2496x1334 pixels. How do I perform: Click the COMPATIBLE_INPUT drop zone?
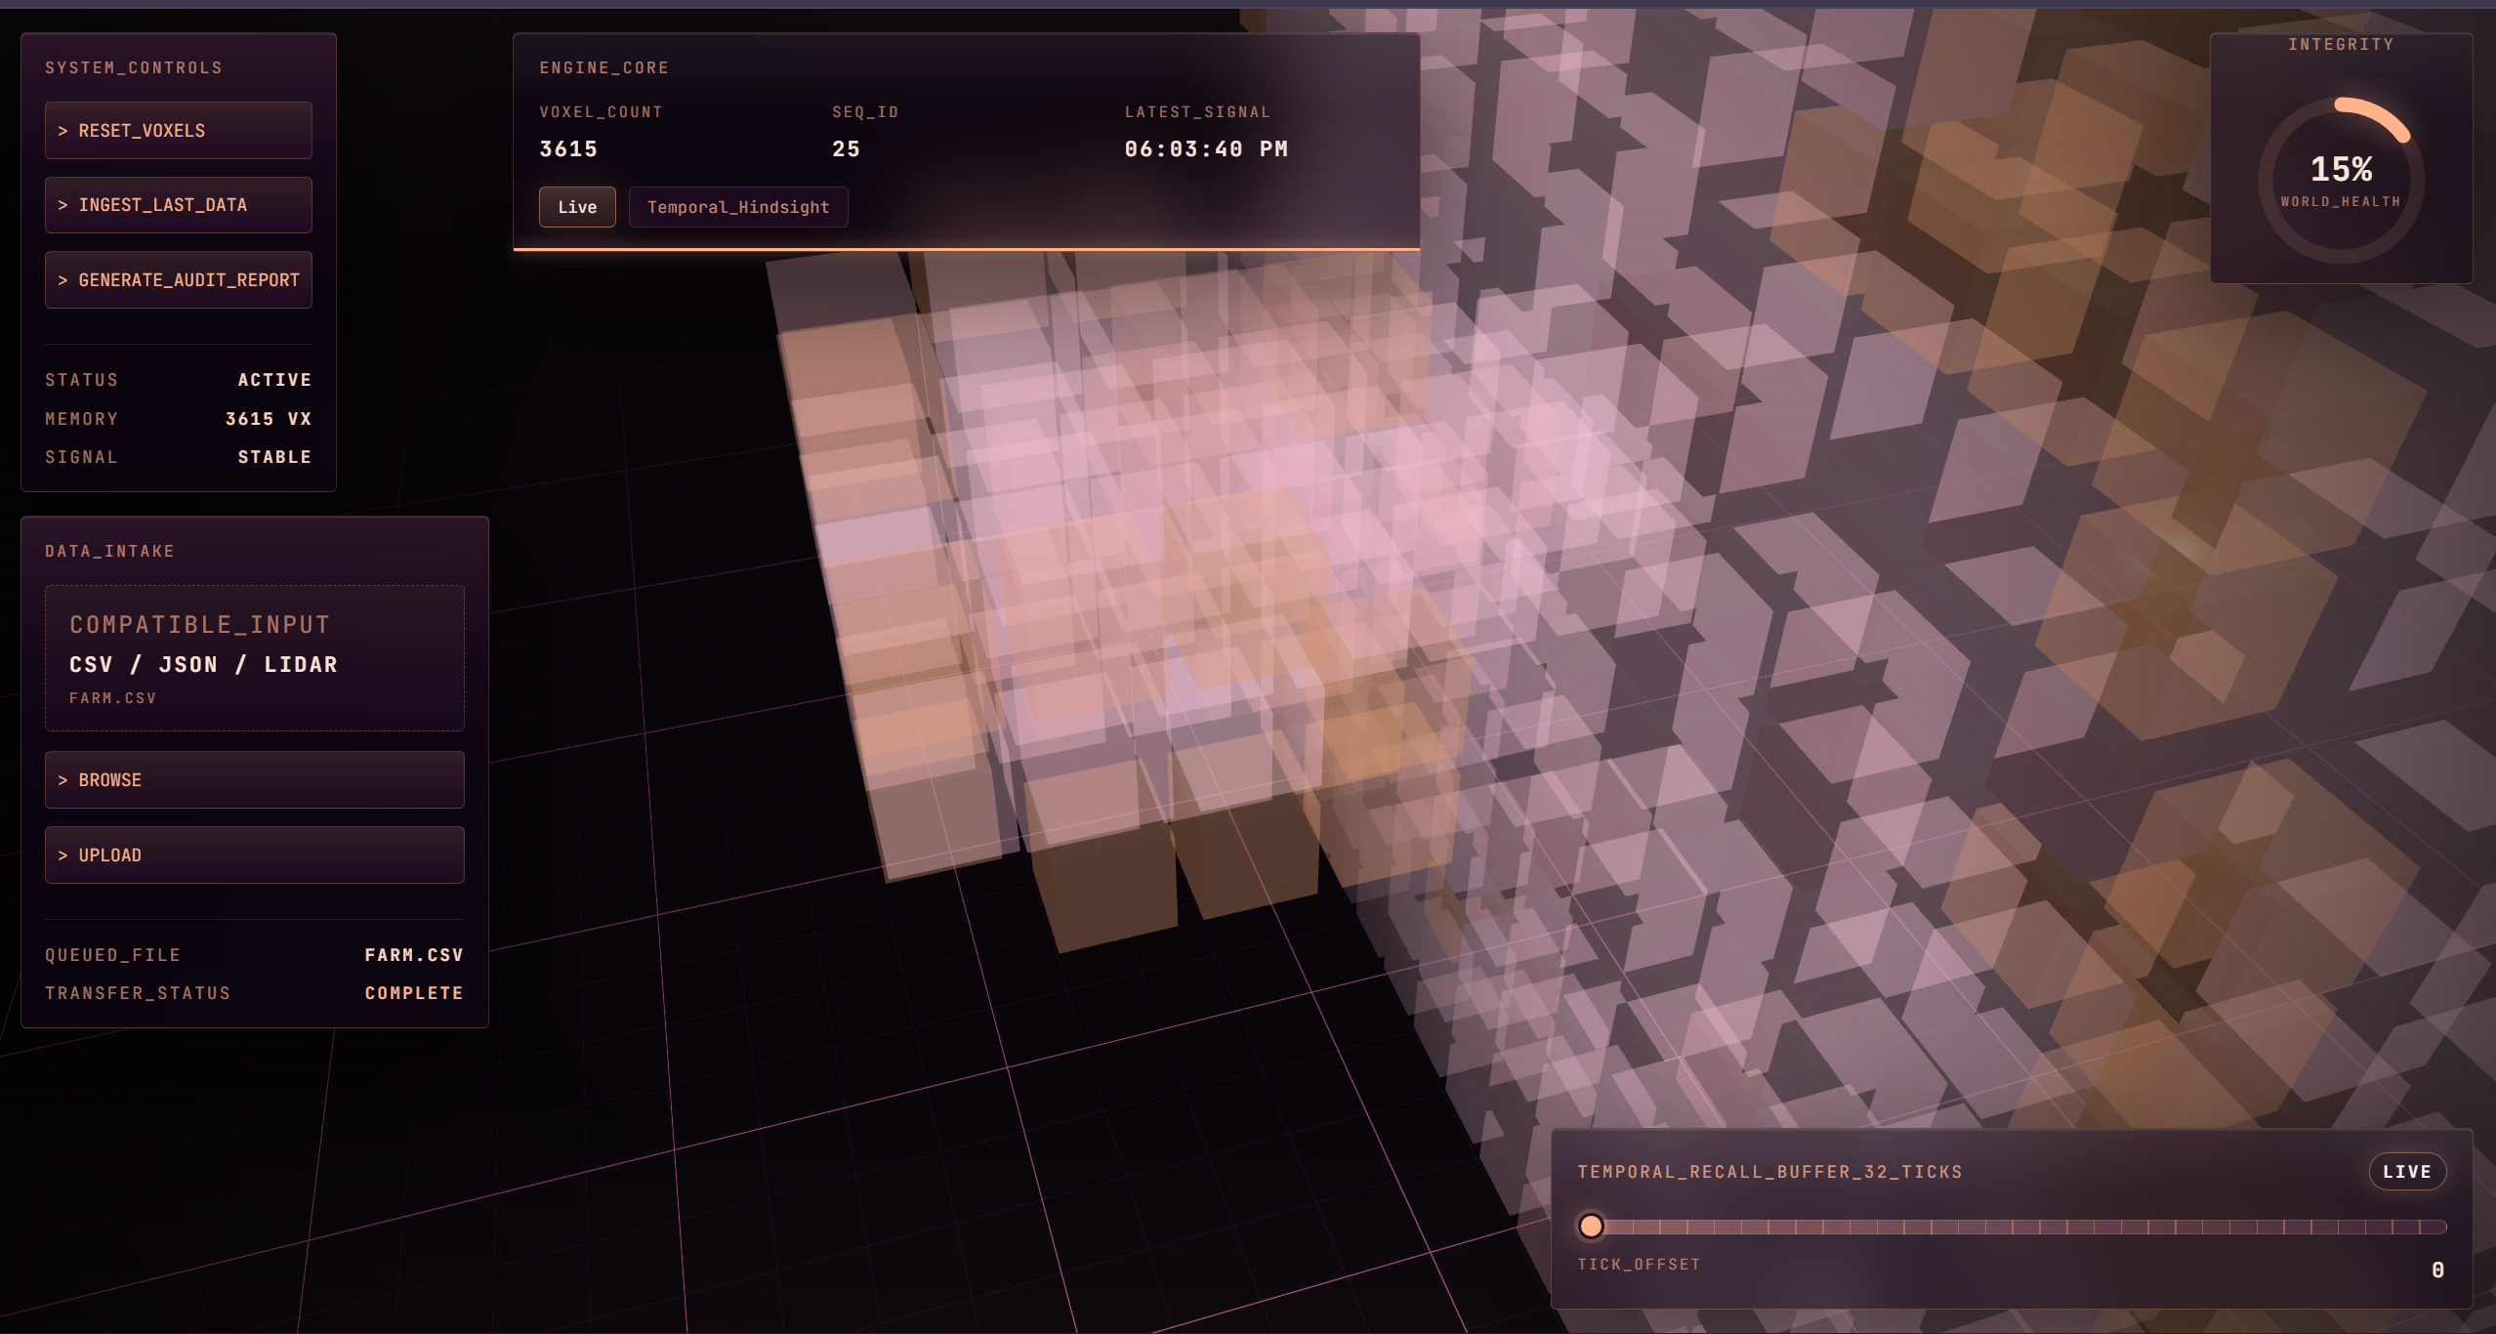[x=254, y=658]
